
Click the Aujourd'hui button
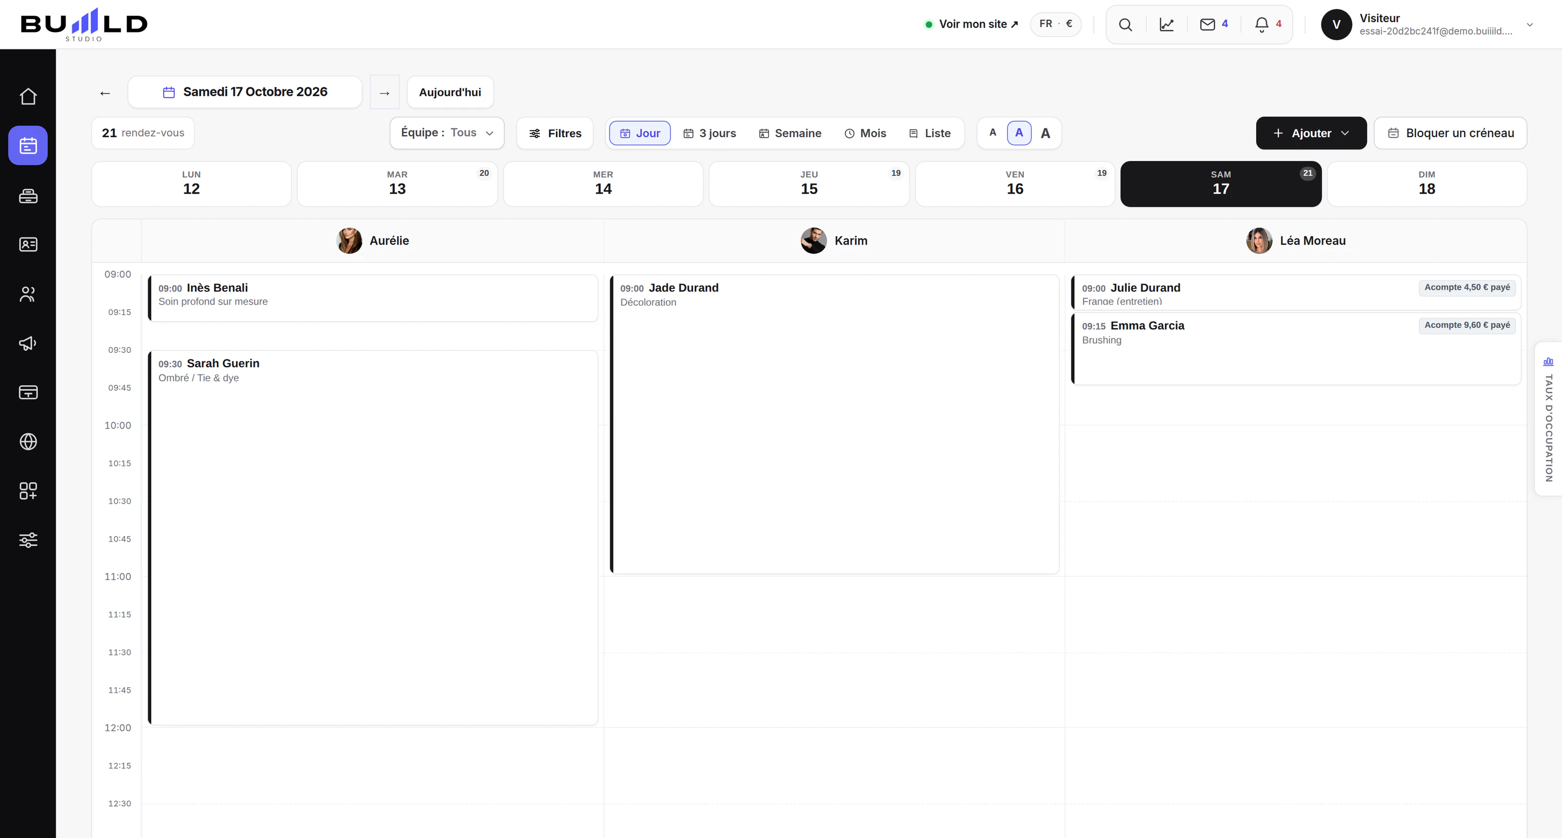tap(450, 92)
